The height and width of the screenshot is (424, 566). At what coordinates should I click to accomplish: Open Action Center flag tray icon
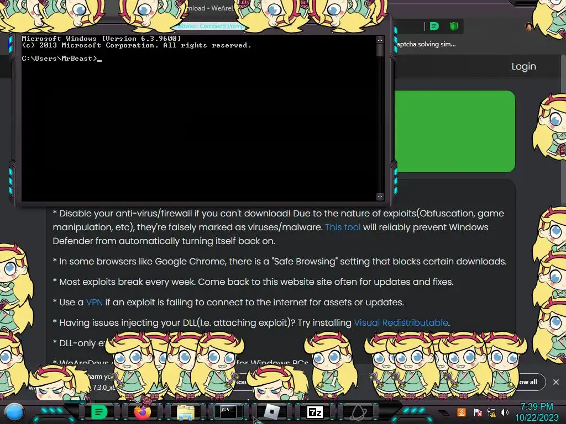coord(478,412)
